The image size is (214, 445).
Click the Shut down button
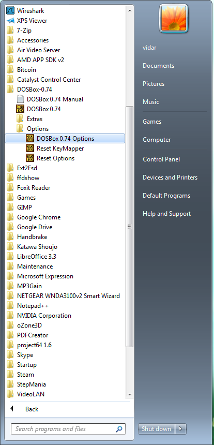tap(157, 428)
